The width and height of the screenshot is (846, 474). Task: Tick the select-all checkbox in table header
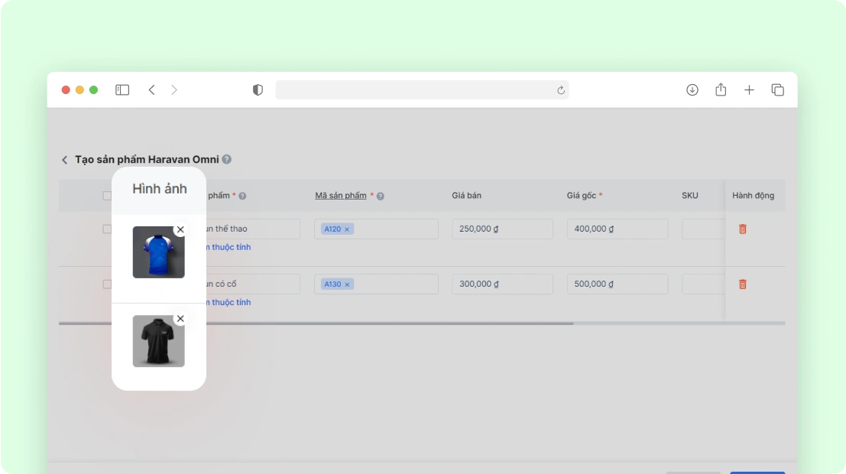[x=107, y=196]
